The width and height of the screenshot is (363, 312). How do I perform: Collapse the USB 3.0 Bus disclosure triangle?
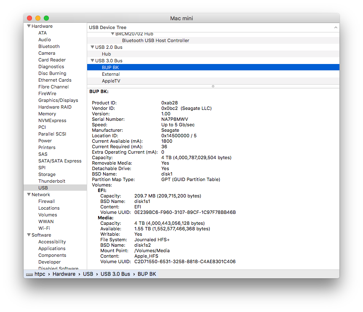pos(92,60)
